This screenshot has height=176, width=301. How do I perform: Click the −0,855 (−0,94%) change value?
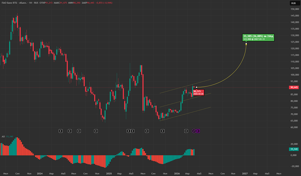104,3
